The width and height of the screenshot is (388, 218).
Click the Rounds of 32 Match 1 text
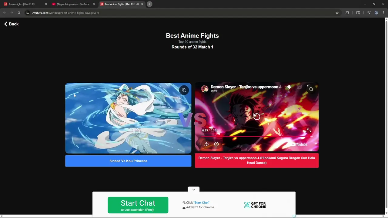click(x=192, y=47)
